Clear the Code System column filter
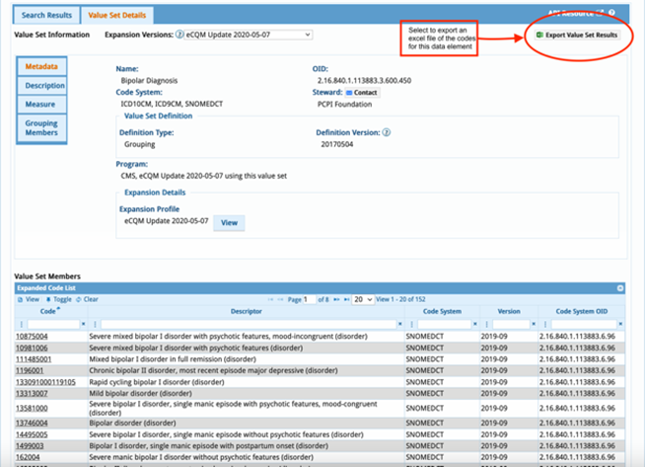Screen dimensions: 645x467 click(475, 325)
